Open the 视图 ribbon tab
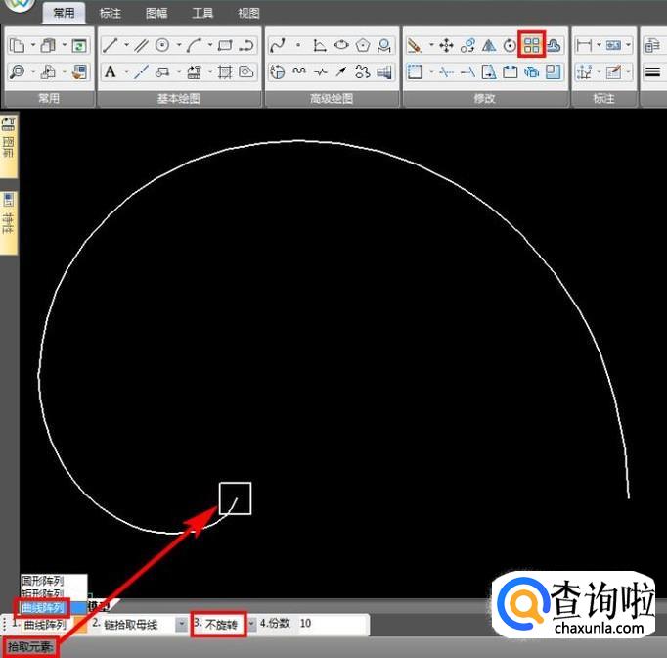 pos(248,14)
